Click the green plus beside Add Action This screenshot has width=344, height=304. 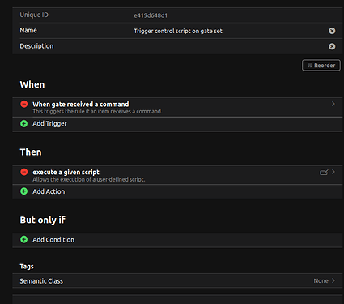pos(24,191)
